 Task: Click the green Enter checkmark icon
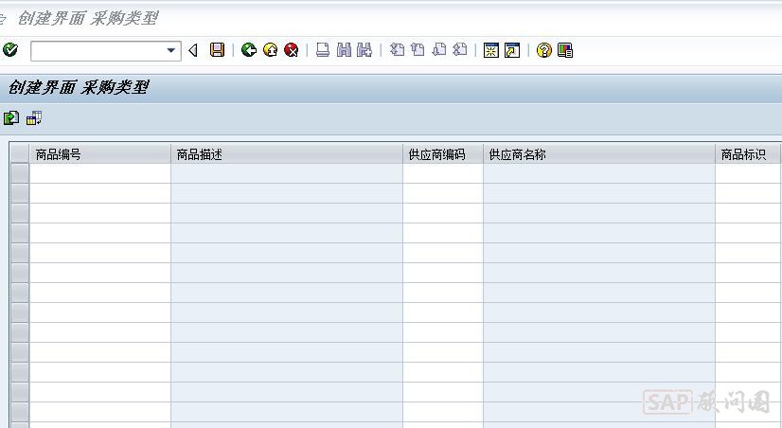tap(10, 50)
